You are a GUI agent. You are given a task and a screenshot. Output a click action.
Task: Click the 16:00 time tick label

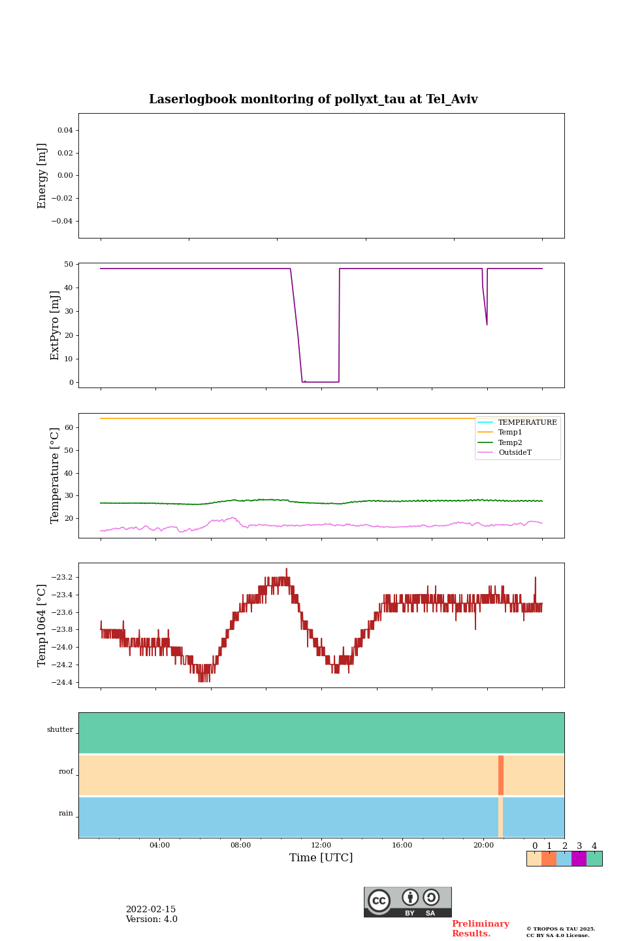402,845
